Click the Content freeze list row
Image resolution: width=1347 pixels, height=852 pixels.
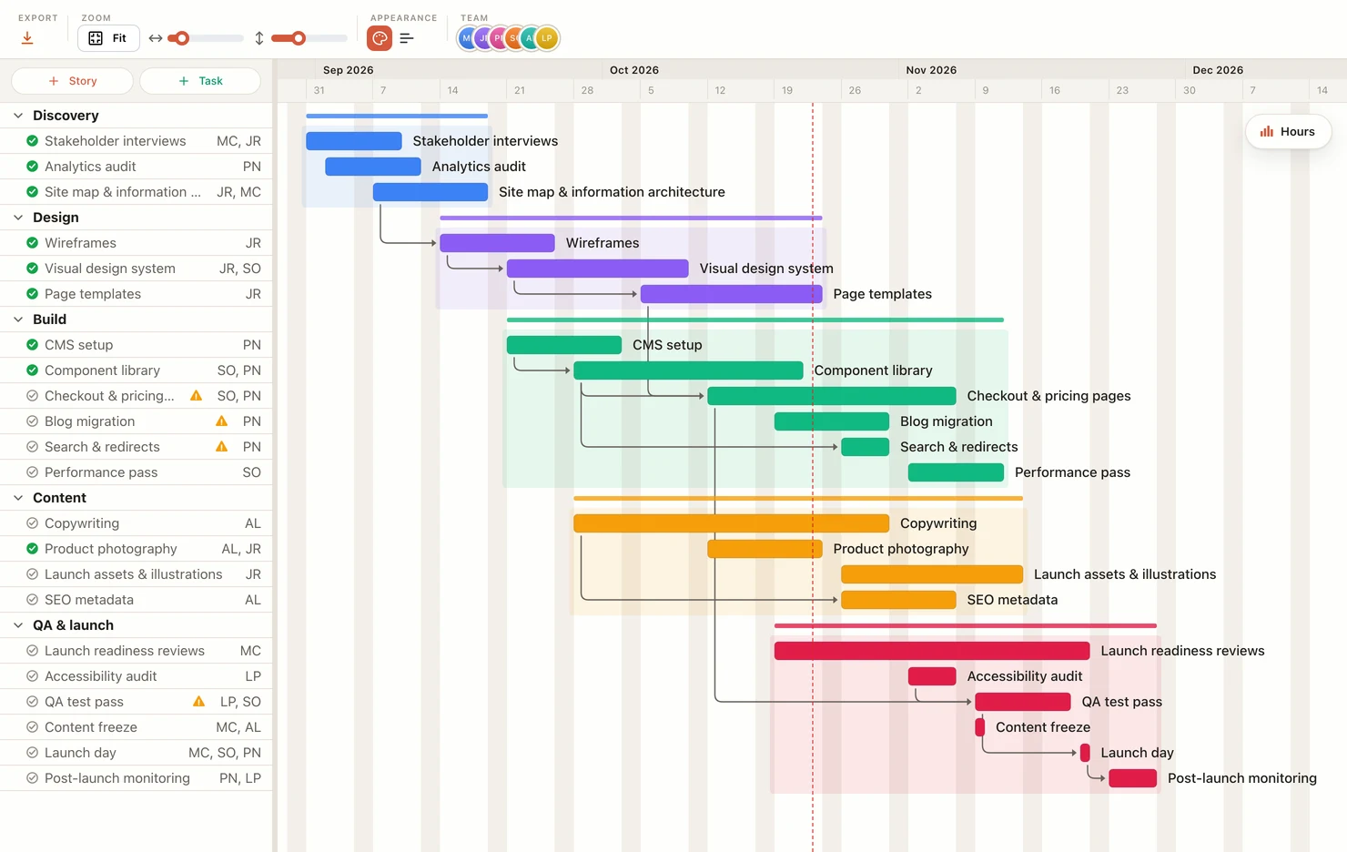137,727
